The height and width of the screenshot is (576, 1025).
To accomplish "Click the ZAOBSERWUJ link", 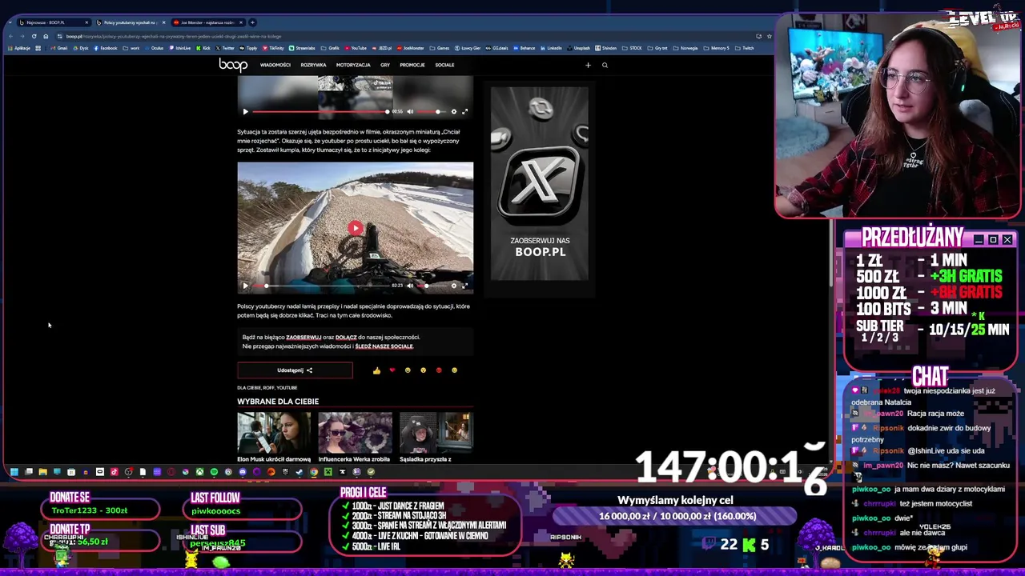I will tap(303, 337).
